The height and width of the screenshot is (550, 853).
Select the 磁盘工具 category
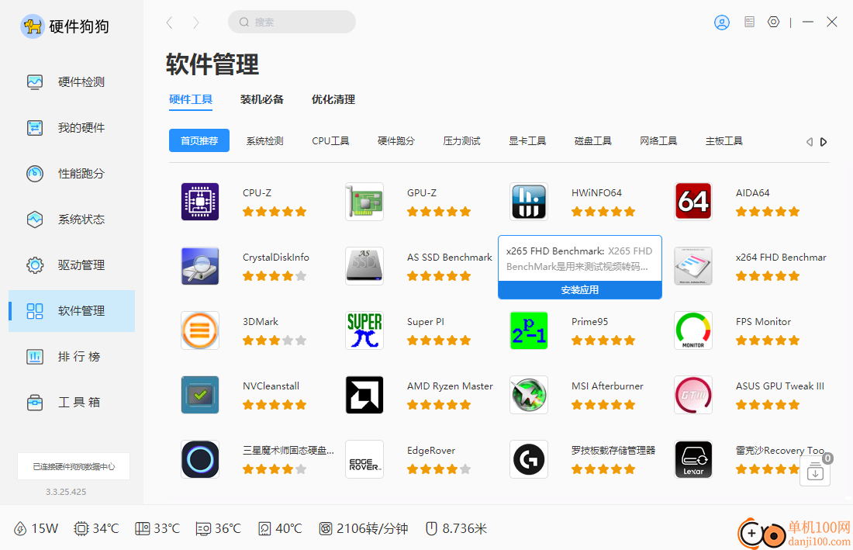[593, 141]
